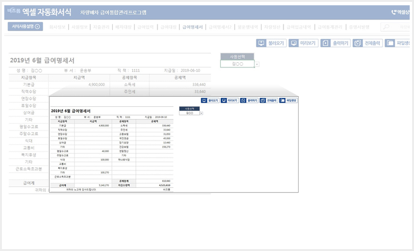Screen dimensions: 414x251
Task: Click the 교통비 row label in the background sheet
Action: (29, 148)
